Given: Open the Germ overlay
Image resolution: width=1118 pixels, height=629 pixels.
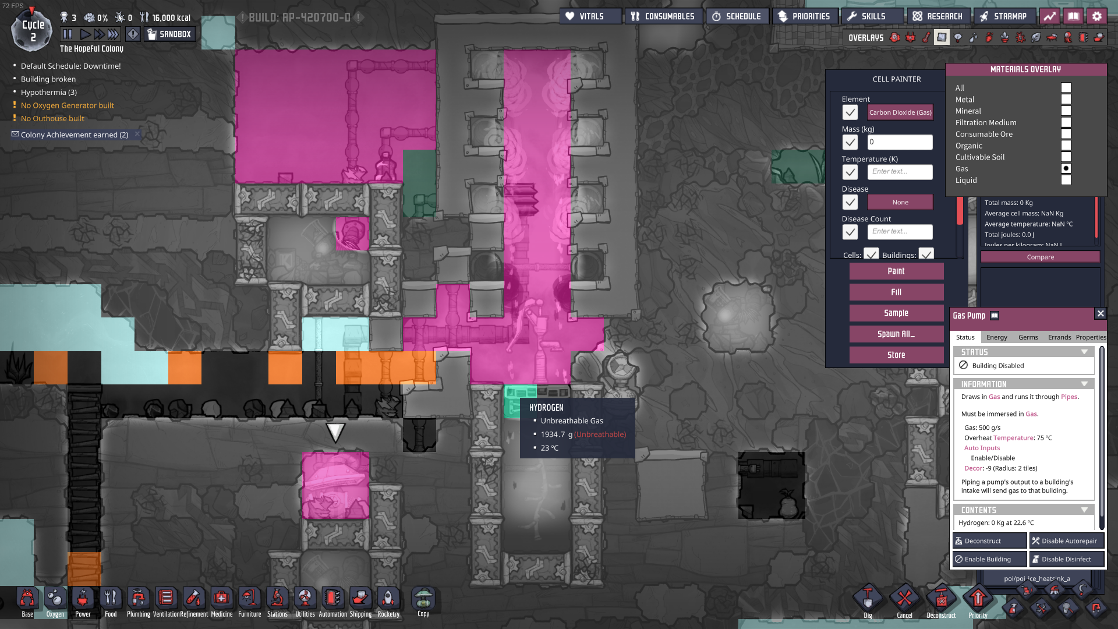Looking at the screenshot, I should pos(1020,37).
